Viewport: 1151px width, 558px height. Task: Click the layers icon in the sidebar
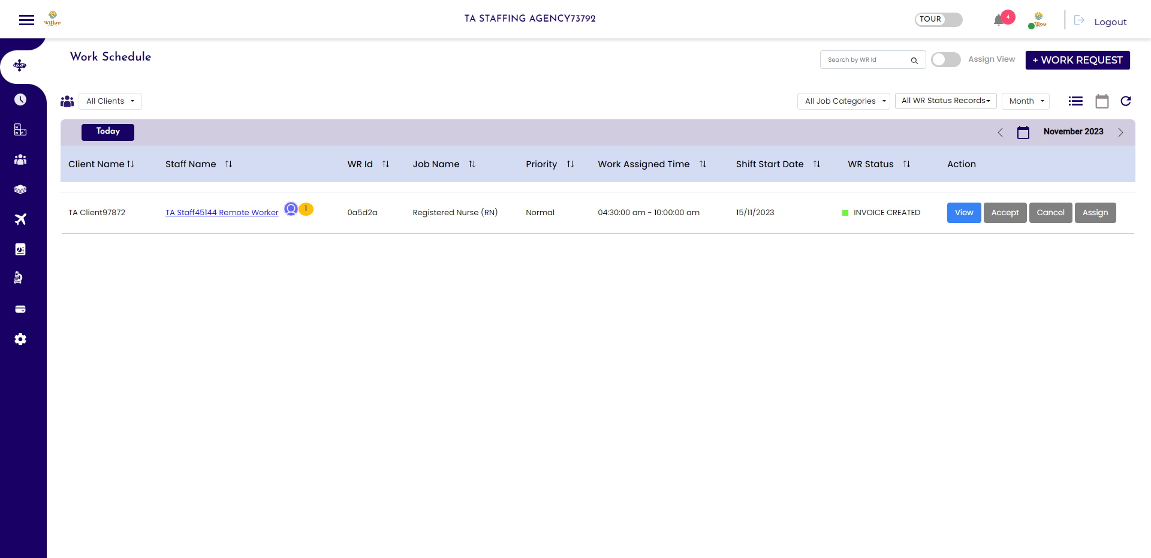pos(20,189)
